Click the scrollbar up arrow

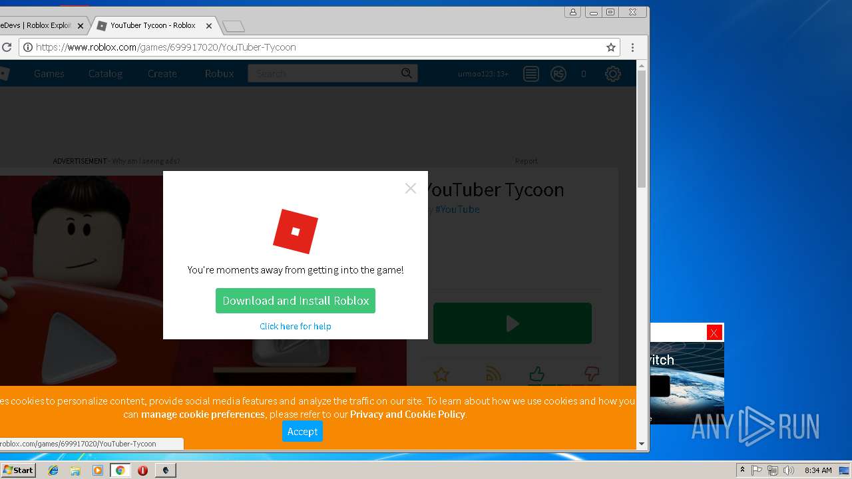(x=642, y=65)
